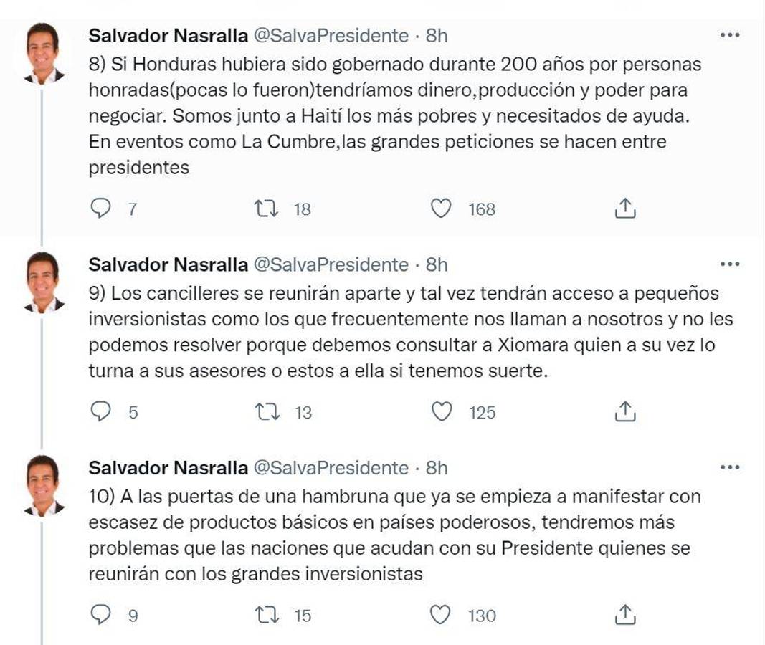
Task: Retweet the tweet with 15 retweets
Action: [x=267, y=615]
